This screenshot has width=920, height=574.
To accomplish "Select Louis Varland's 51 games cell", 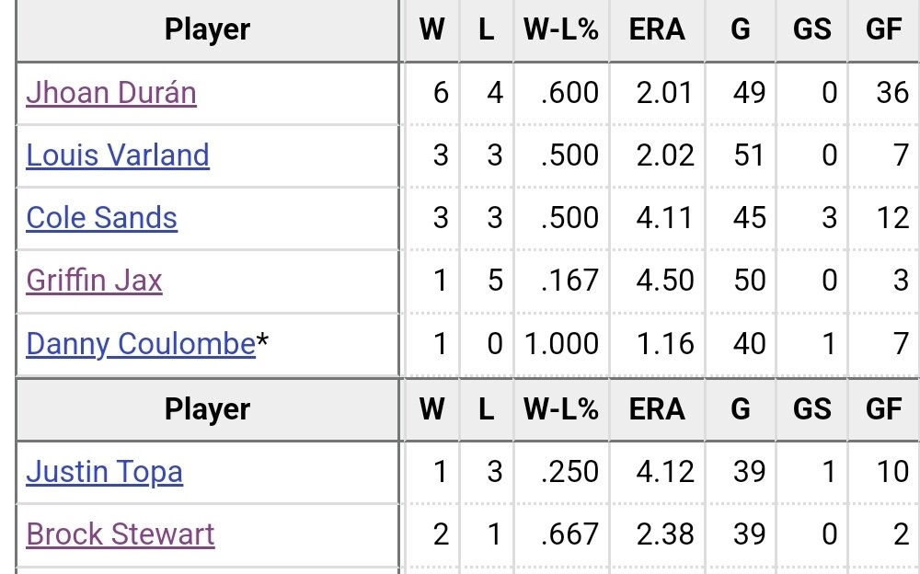I will 749,155.
